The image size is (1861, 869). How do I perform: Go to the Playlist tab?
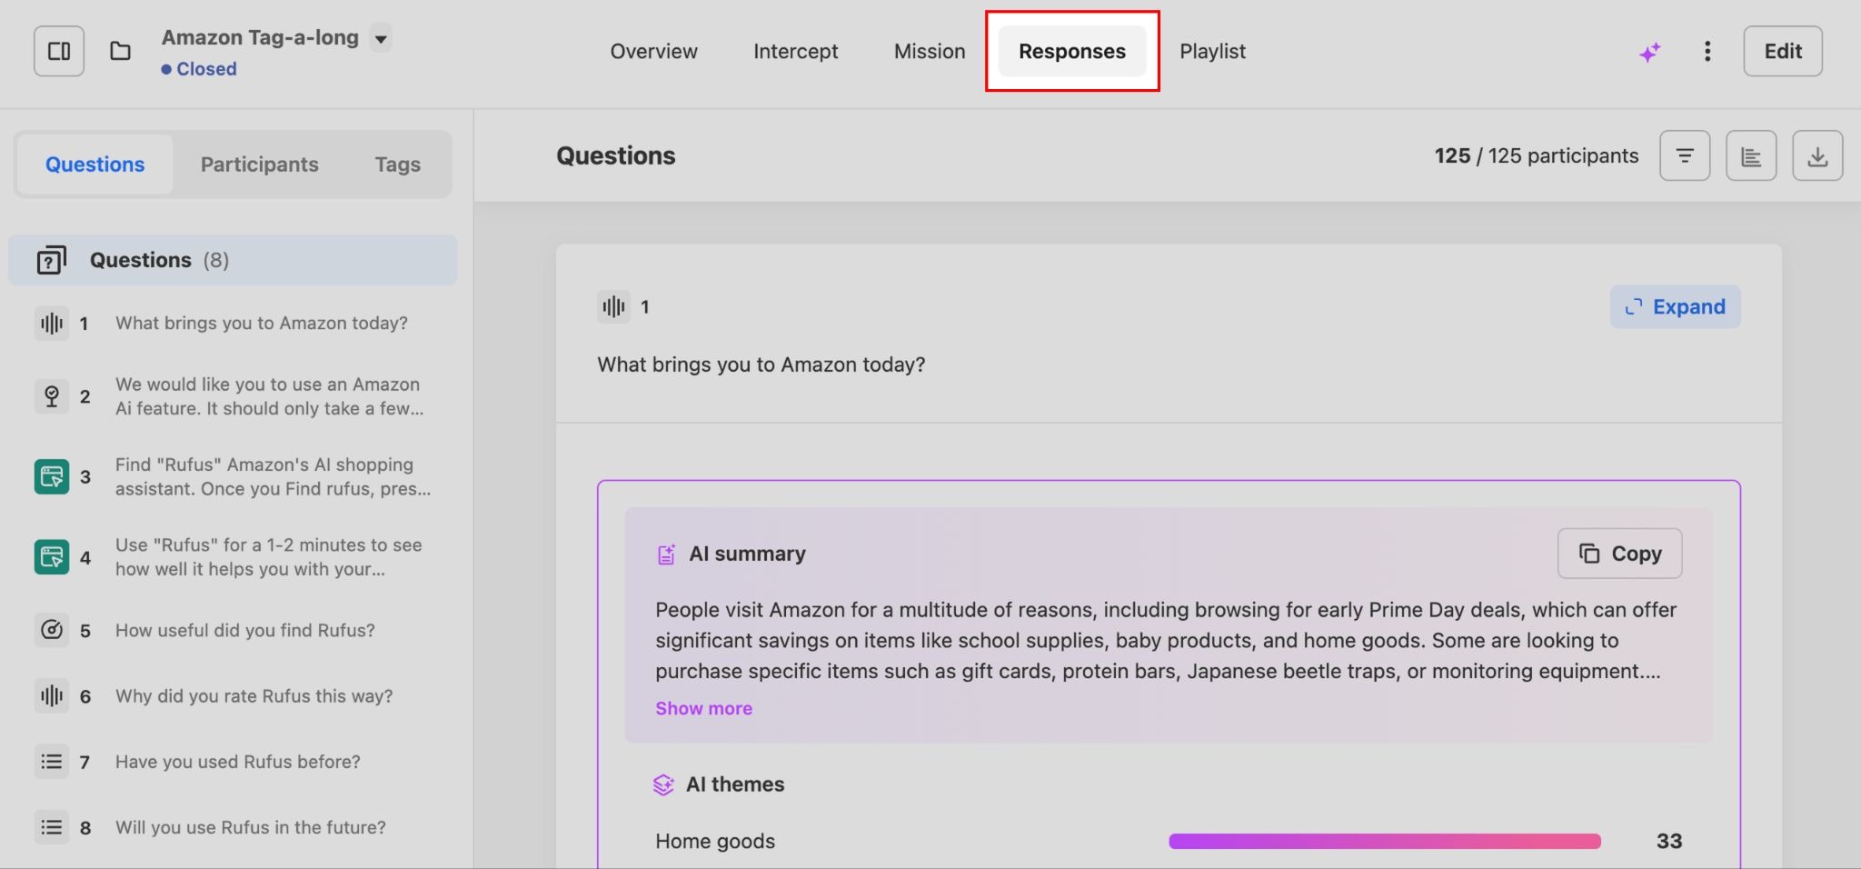[1212, 52]
